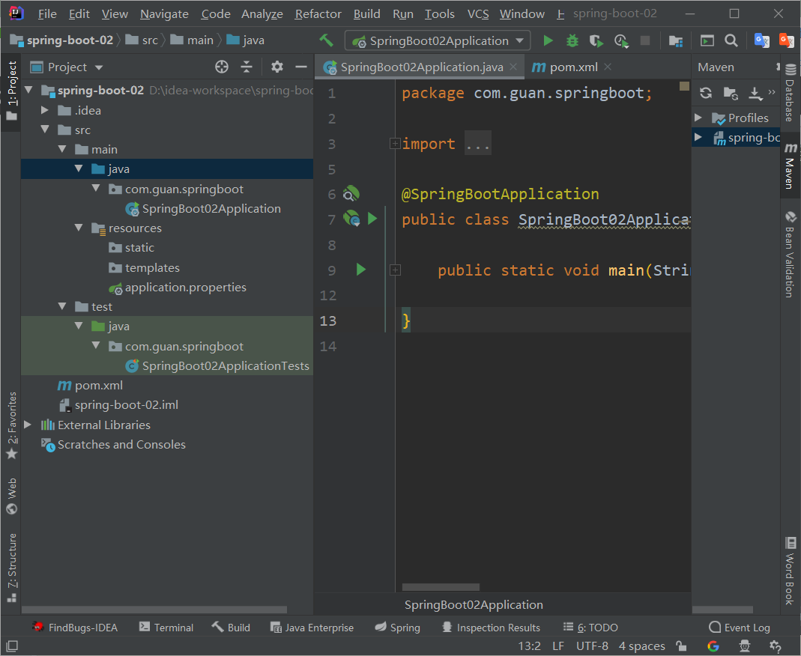Collapse the spring-boot-02 root tree node
801x656 pixels.
coord(28,91)
